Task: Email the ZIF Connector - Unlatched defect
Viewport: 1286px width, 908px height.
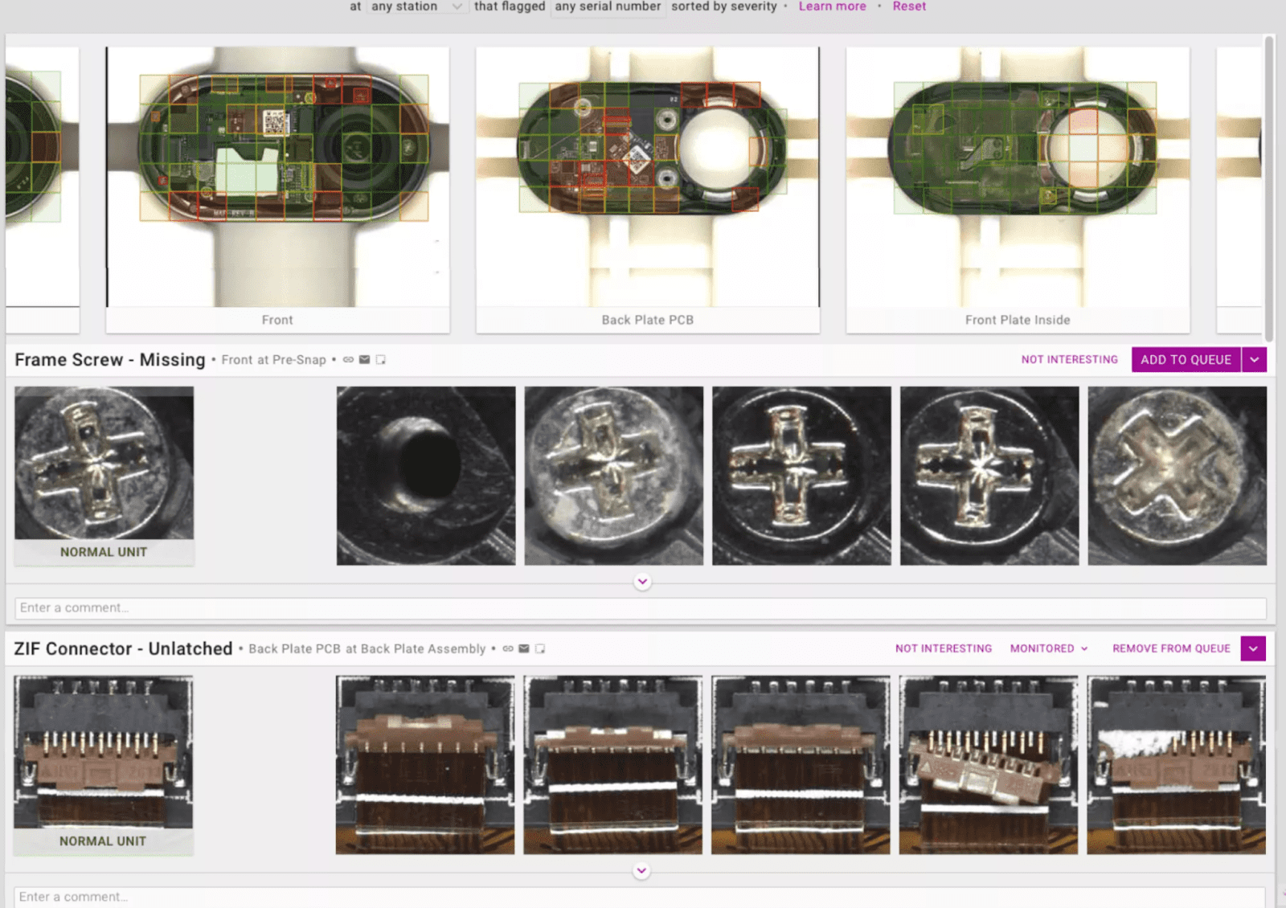Action: point(524,648)
